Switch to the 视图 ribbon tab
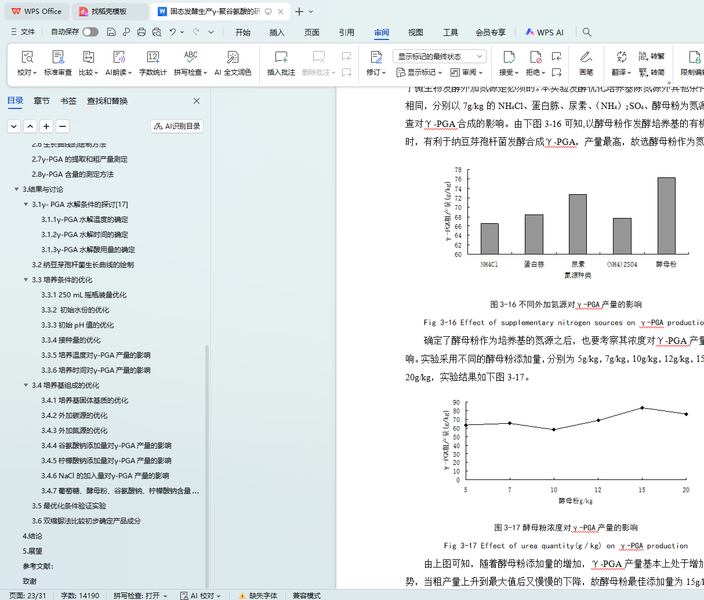The image size is (704, 600). 415,32
